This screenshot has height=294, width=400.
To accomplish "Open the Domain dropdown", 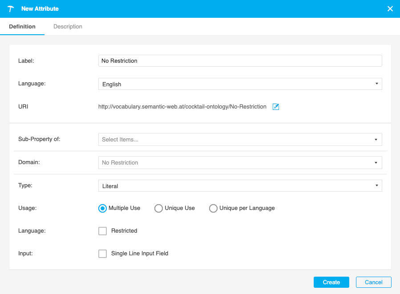I will (240, 162).
